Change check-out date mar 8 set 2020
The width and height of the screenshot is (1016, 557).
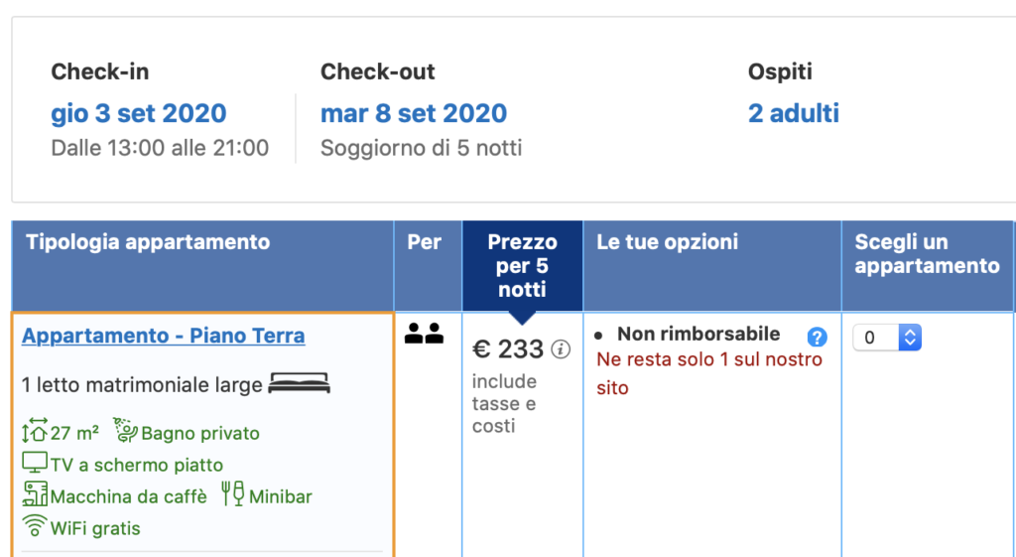pos(414,113)
